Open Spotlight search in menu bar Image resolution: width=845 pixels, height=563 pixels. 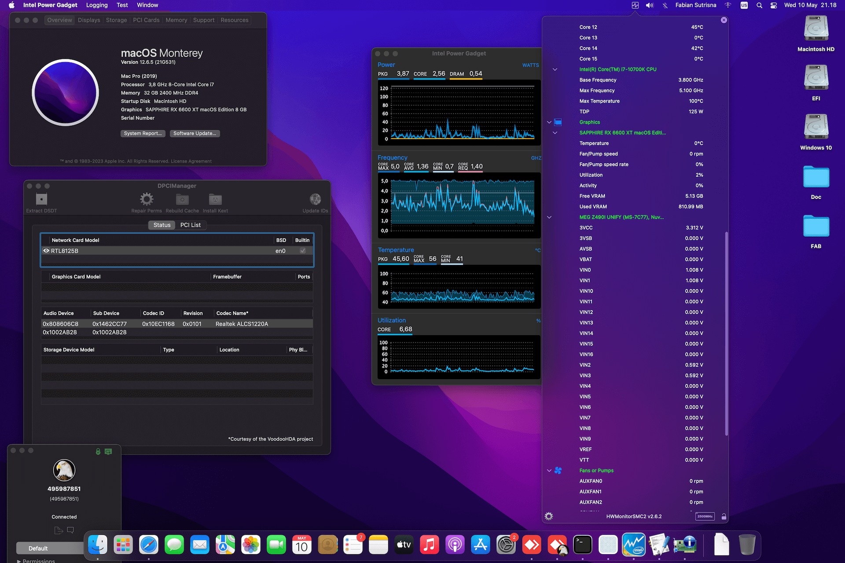point(759,5)
